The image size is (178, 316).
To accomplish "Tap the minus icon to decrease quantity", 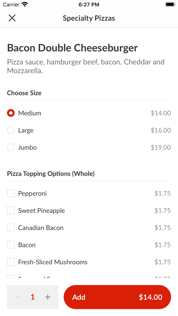I will 17,297.
